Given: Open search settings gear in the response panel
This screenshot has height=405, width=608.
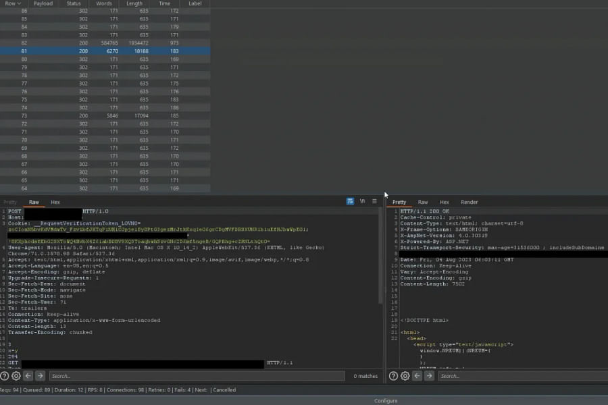Looking at the screenshot, I should (405, 376).
